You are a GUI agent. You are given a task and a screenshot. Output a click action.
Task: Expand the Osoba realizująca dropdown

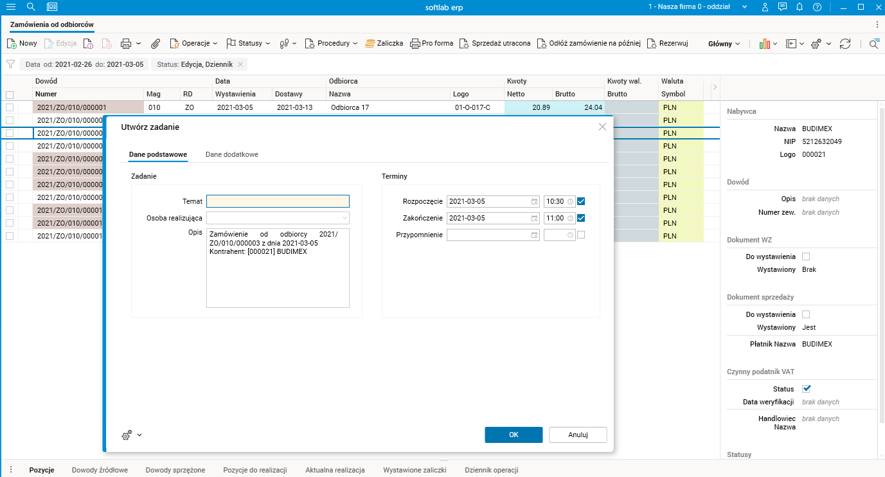pyautogui.click(x=344, y=218)
